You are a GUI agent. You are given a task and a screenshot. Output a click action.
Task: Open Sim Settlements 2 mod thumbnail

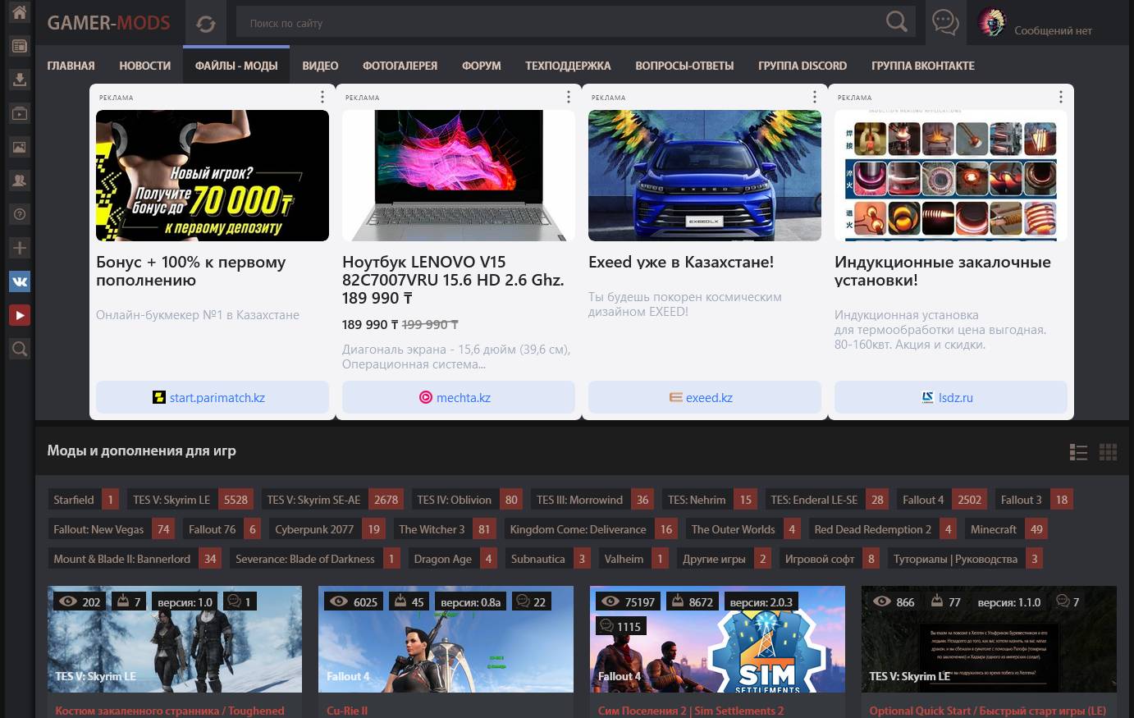[717, 639]
